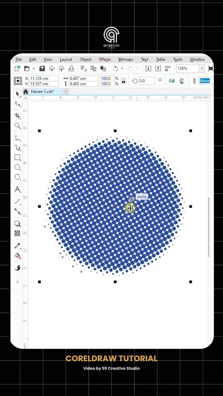Publish to PDF

tap(168, 68)
